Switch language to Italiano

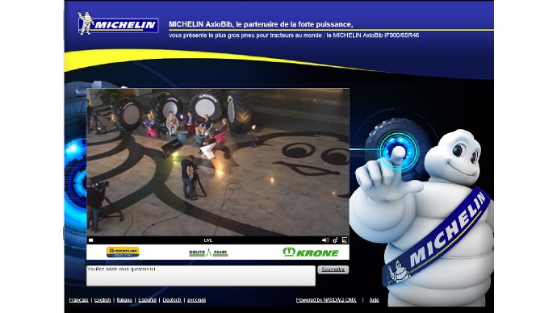click(x=124, y=300)
